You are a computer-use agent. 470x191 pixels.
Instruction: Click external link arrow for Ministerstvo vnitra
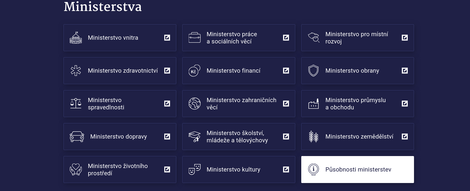tap(167, 38)
